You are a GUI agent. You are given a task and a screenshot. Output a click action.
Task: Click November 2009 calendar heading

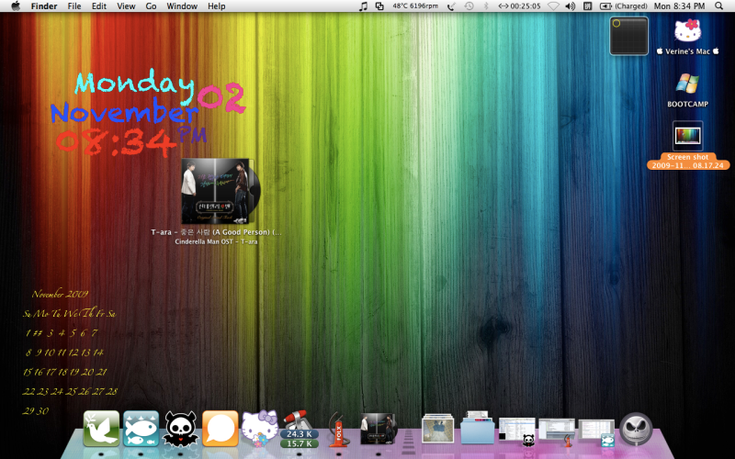(60, 294)
